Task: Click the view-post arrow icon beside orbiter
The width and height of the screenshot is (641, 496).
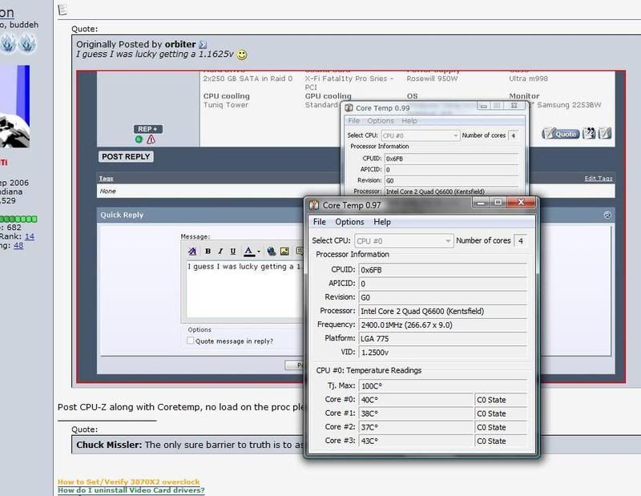Action: (x=203, y=45)
